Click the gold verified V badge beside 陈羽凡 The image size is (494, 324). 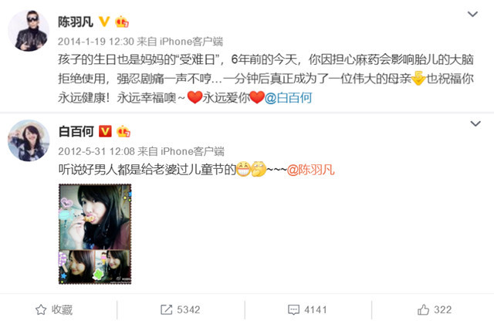click(104, 22)
